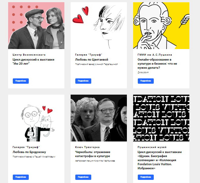Screen dimensions: 200x183
Task: Open Подробнее for the Чернобыль lecture
Action: click(x=83, y=177)
